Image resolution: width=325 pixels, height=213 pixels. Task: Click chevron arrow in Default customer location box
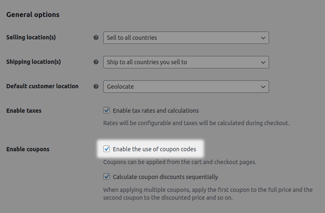click(x=263, y=87)
